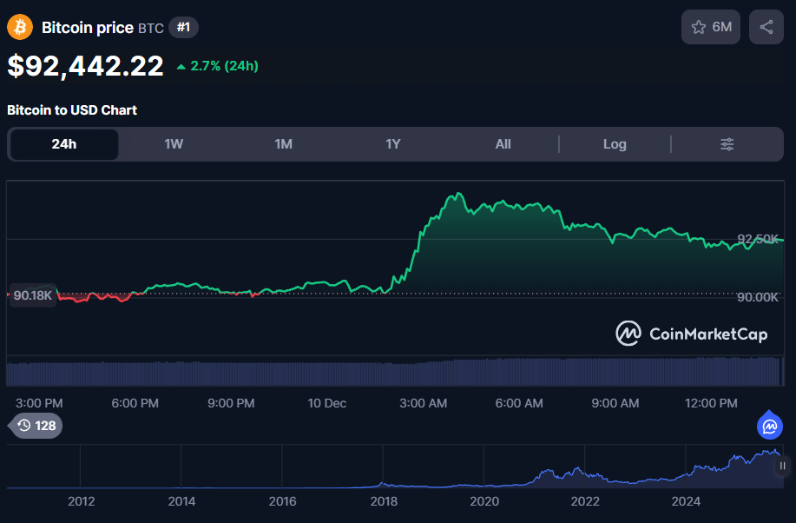Click the 12:00 PM time axis label
This screenshot has height=523, width=796.
point(711,404)
